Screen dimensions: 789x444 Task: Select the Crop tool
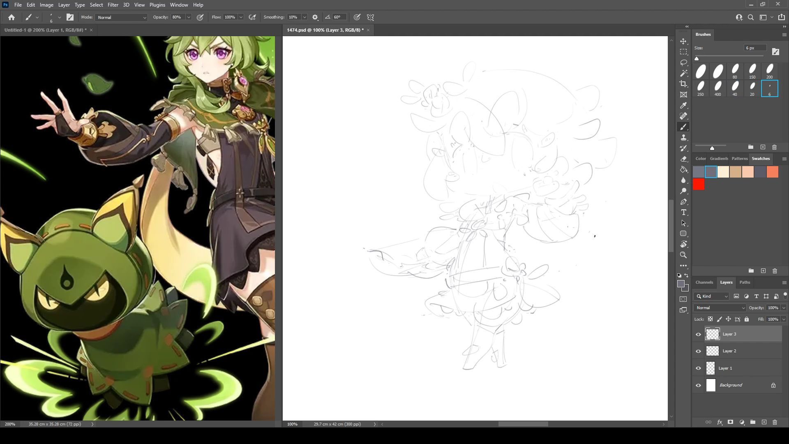683,84
